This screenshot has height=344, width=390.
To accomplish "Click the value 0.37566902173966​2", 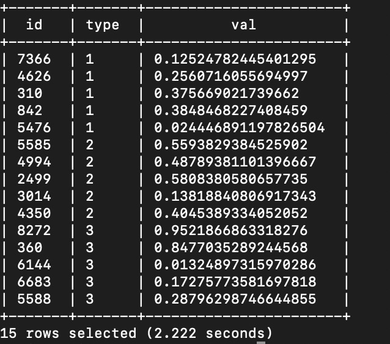I will [x=226, y=94].
